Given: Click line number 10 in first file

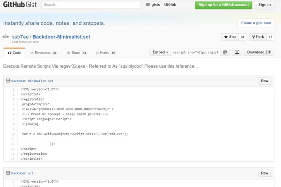Looking at the screenshot, I should pyautogui.click(x=13, y=134).
